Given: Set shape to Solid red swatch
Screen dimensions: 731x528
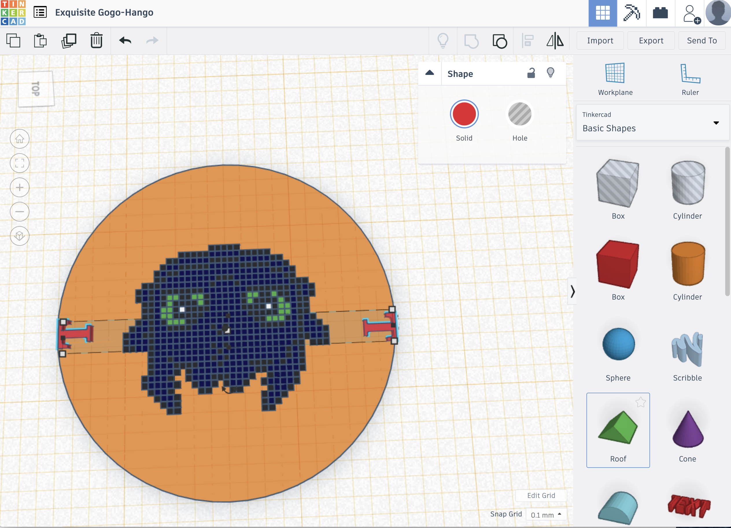Looking at the screenshot, I should click(x=464, y=114).
